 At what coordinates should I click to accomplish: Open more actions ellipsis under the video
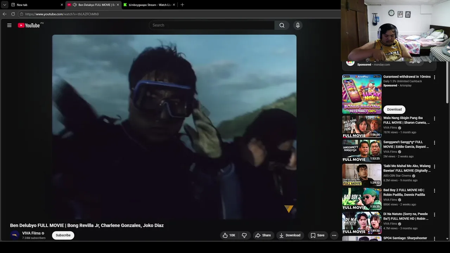[334, 235]
